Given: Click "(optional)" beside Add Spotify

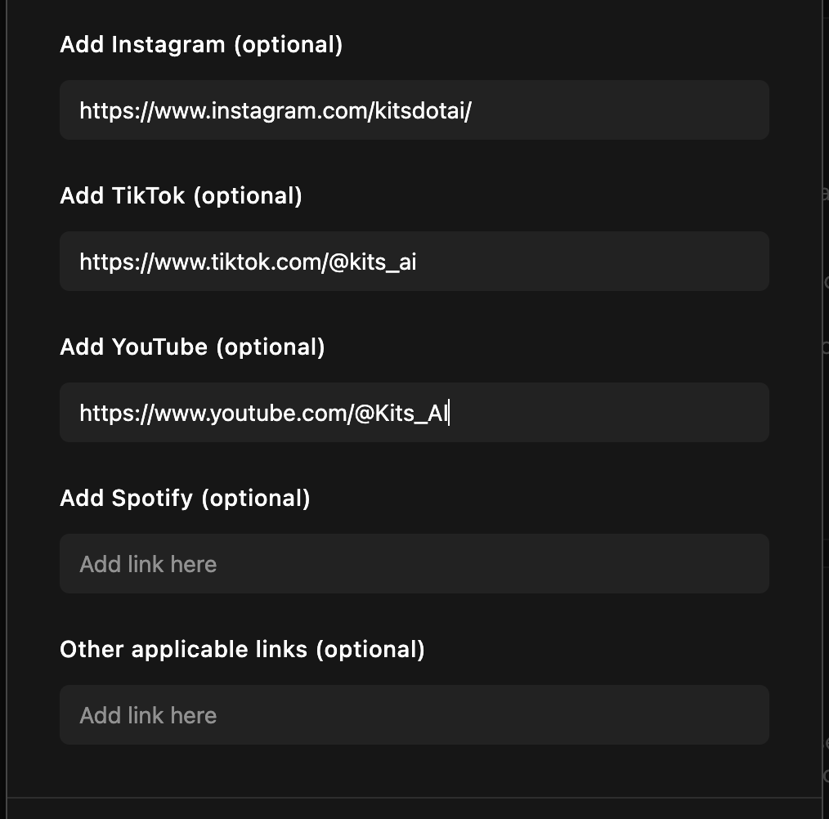Looking at the screenshot, I should (x=255, y=498).
